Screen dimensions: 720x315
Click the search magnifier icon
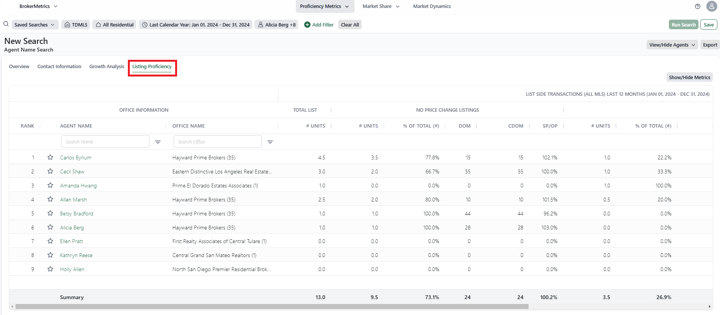pyautogui.click(x=6, y=24)
